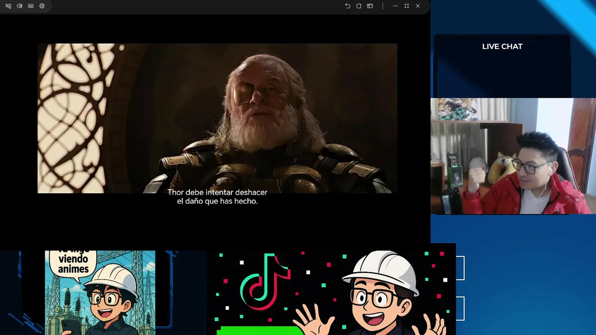Click the movie video frame
596x335 pixels.
[x=217, y=118]
